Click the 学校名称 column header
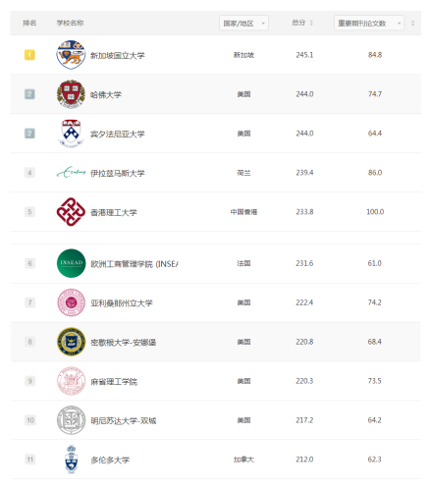Screen dimensions: 432x490 70,23
